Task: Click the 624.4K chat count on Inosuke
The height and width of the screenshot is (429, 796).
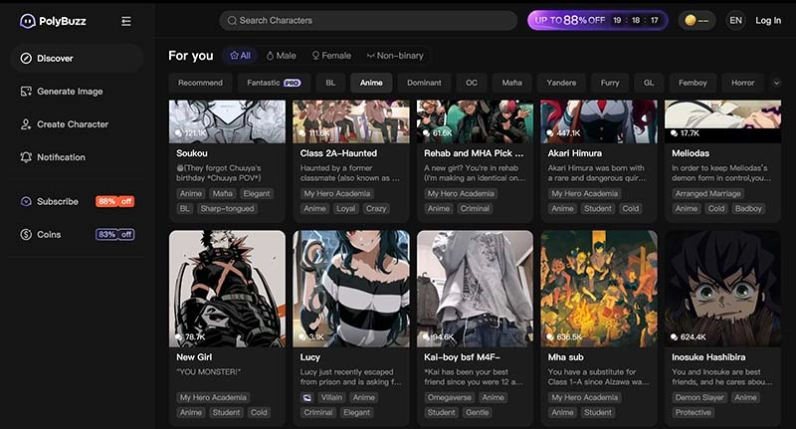Action: [688, 337]
